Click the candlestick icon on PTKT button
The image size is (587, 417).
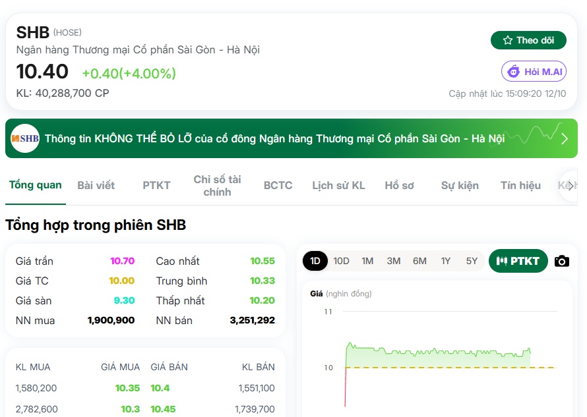pos(502,261)
